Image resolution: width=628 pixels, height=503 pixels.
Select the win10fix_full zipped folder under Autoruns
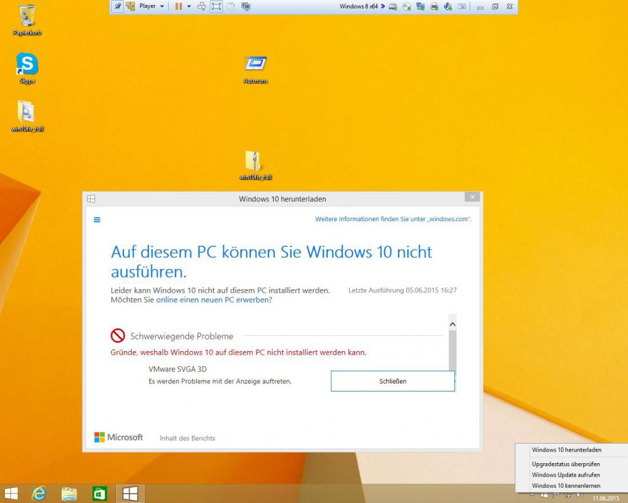tap(256, 165)
